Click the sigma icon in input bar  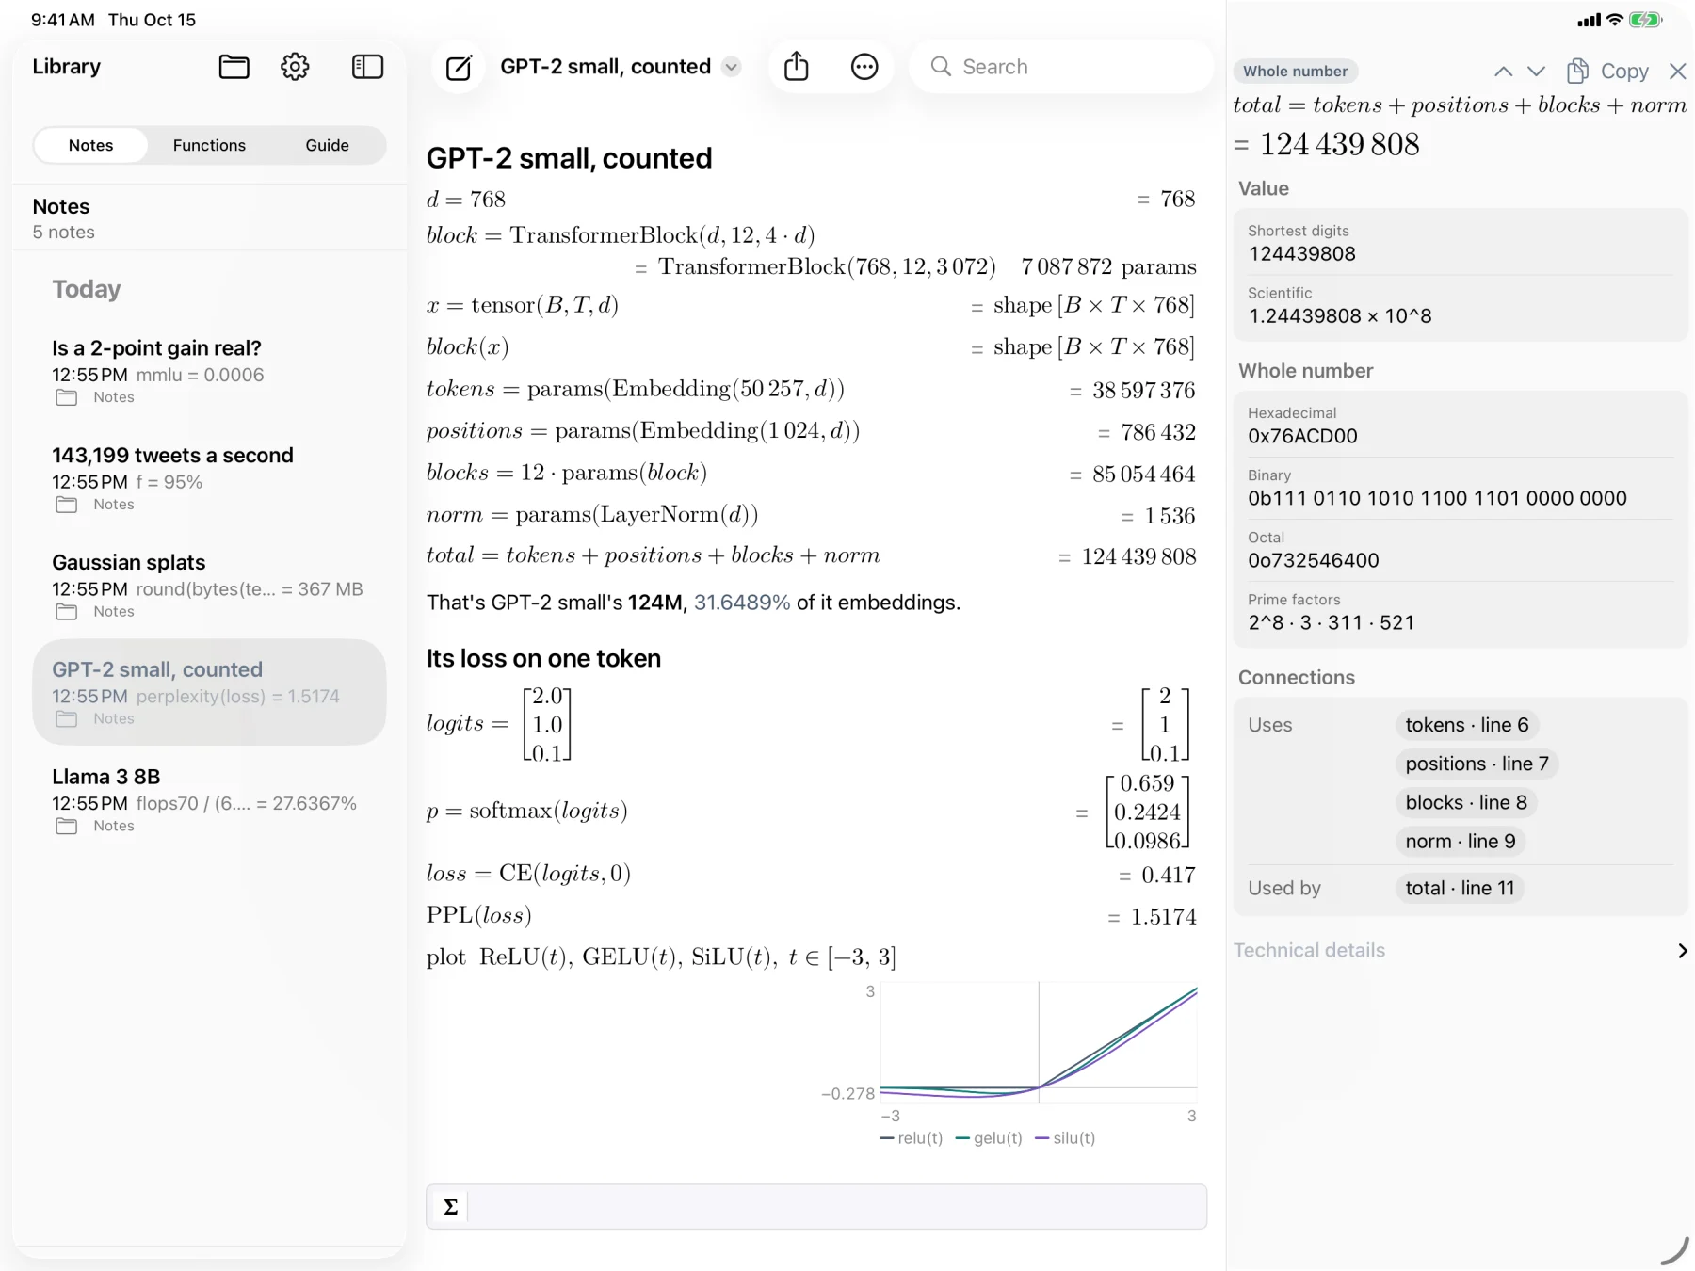450,1206
